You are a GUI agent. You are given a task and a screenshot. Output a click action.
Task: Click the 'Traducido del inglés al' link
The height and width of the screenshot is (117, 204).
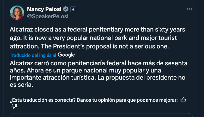click(33, 55)
